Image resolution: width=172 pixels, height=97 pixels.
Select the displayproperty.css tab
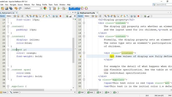[x=8, y=13]
